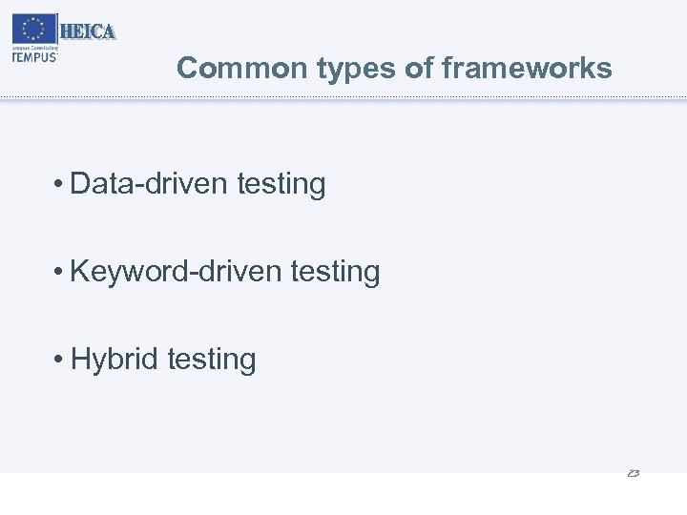This screenshot has height=515, width=687.
Task: Click the white footer strip below the slide
Action: tap(343, 494)
